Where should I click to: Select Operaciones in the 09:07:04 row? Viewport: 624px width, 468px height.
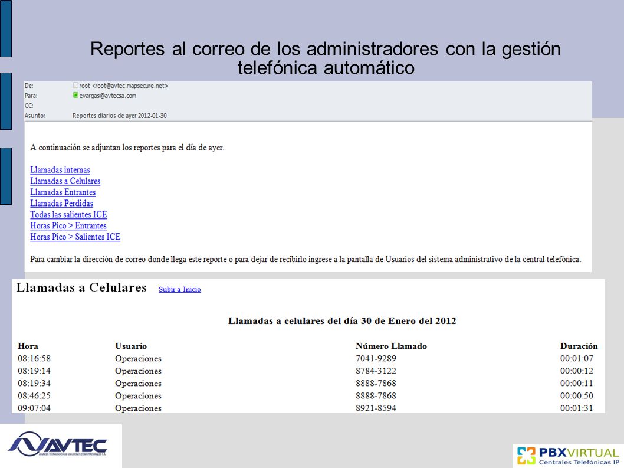139,408
